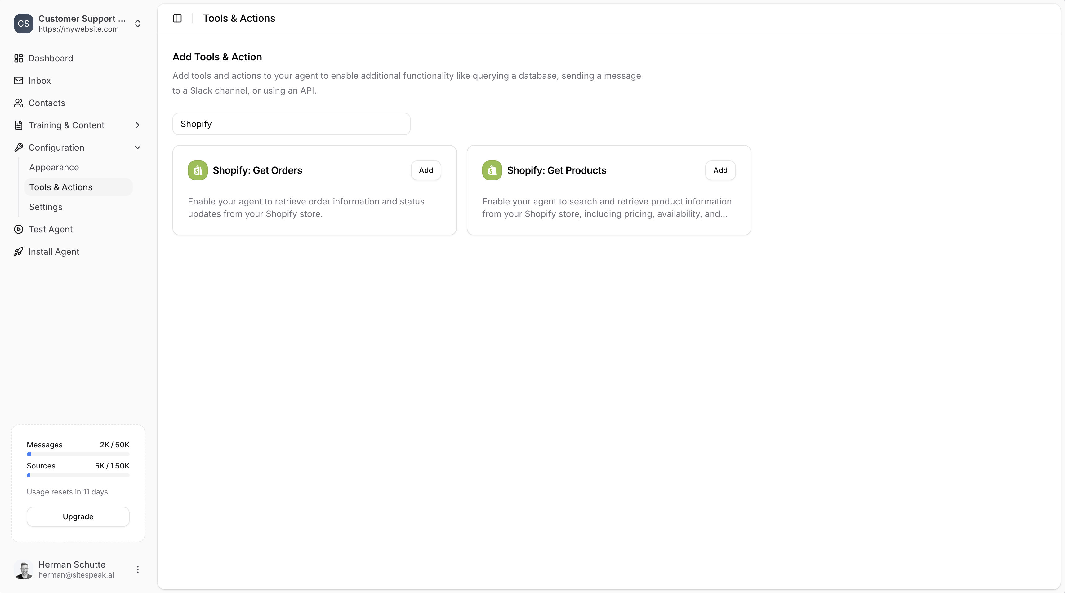Select the Tools & Actions sidebar item
This screenshot has height=593, width=1065.
pyautogui.click(x=61, y=187)
